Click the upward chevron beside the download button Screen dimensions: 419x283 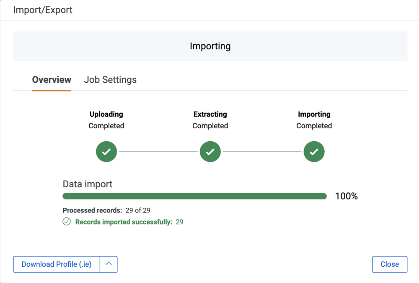109,264
